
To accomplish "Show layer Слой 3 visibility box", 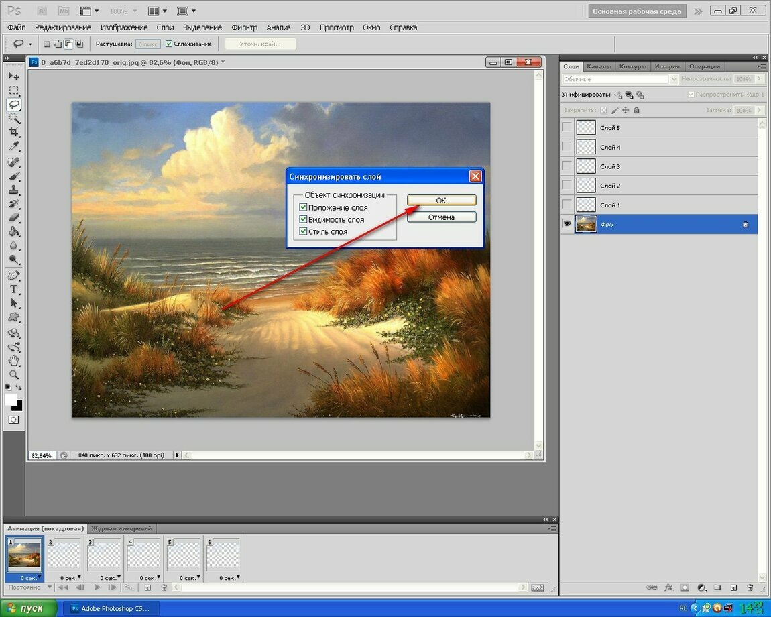I will (x=567, y=166).
